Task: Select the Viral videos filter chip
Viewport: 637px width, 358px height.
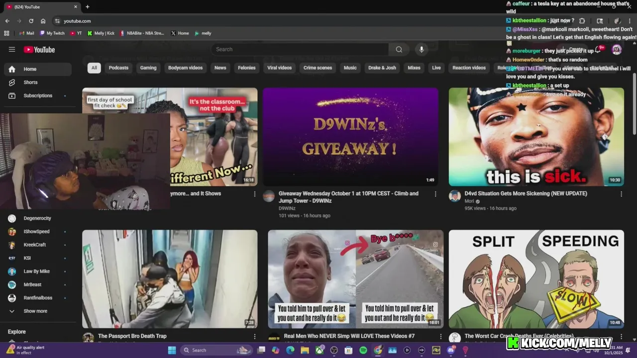Action: (279, 68)
